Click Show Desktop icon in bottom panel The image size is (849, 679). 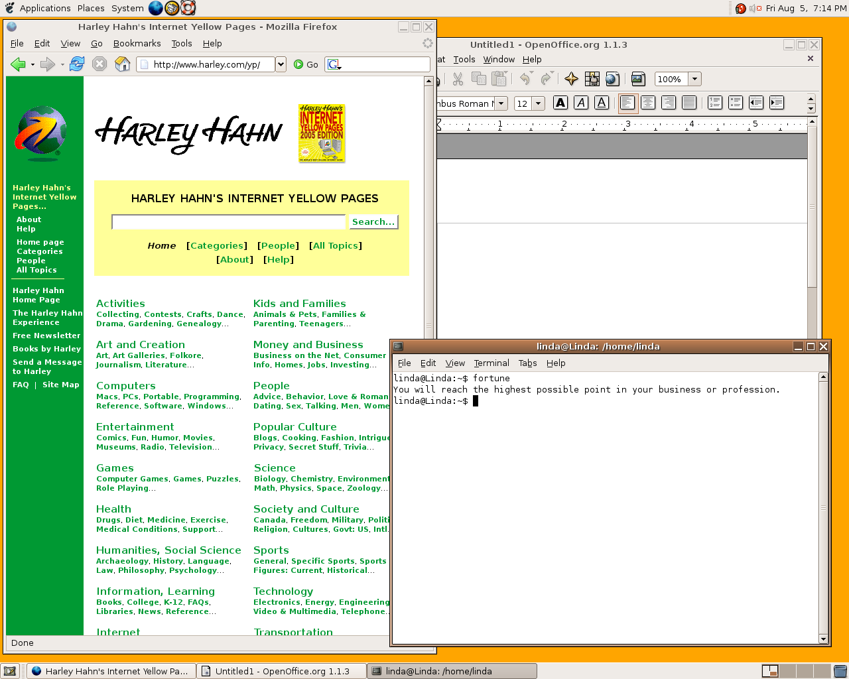[9, 671]
